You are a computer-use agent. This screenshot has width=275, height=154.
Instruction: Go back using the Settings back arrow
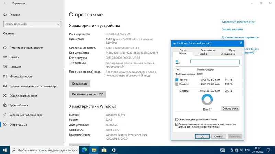pyautogui.click(x=5, y=3)
